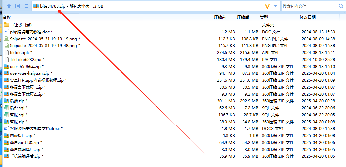Select file name Snipaste_2024-05-31_19-19-48.png
This screenshot has width=346, height=167.
pos(43,46)
